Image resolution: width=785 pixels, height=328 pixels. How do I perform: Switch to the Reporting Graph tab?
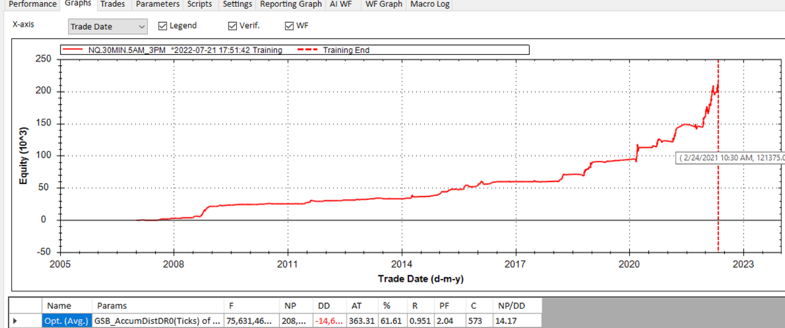[x=291, y=4]
